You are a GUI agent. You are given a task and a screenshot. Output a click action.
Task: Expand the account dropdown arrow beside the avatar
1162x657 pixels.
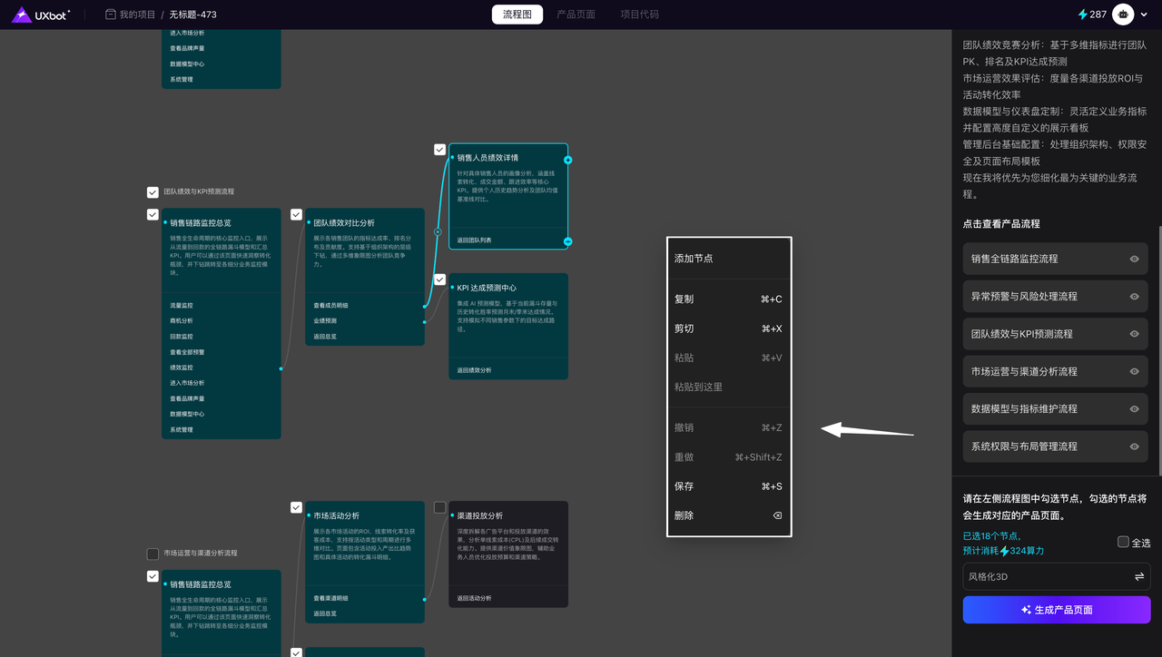point(1145,15)
